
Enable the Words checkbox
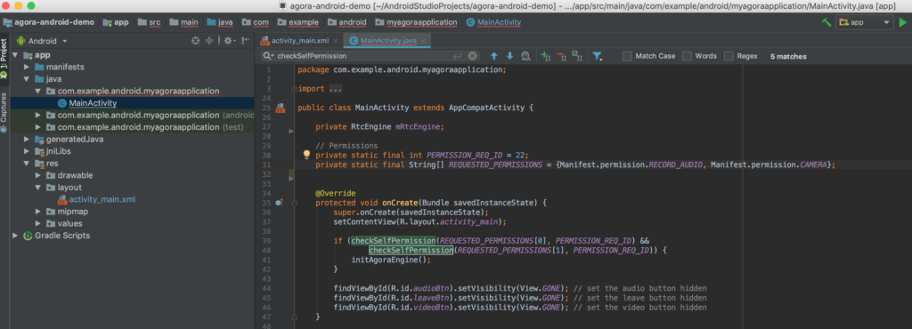pos(687,56)
